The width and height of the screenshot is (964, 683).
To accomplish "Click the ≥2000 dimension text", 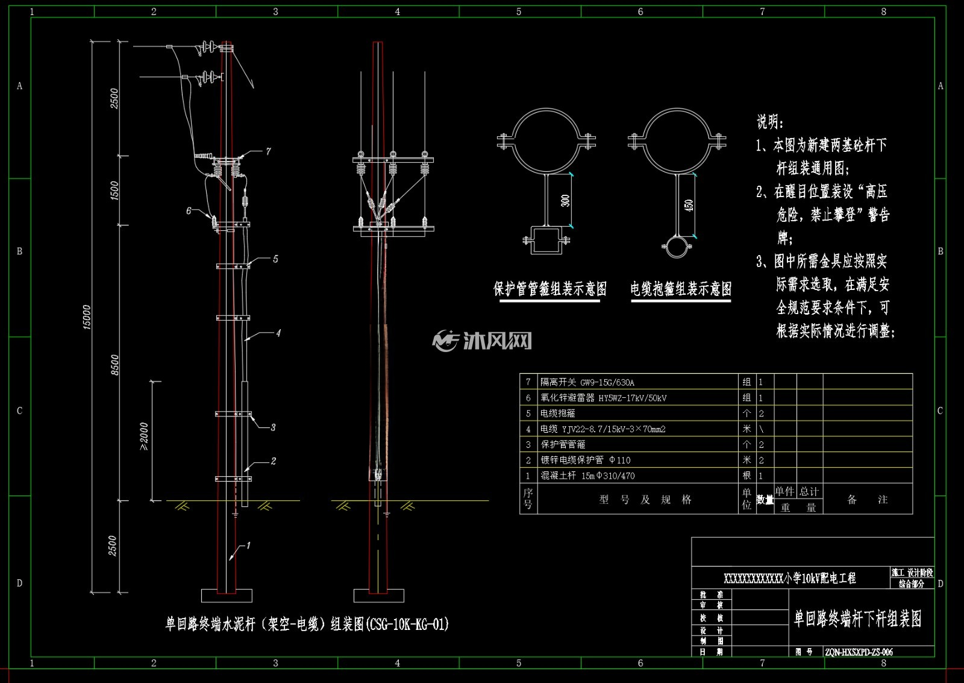I will point(144,436).
